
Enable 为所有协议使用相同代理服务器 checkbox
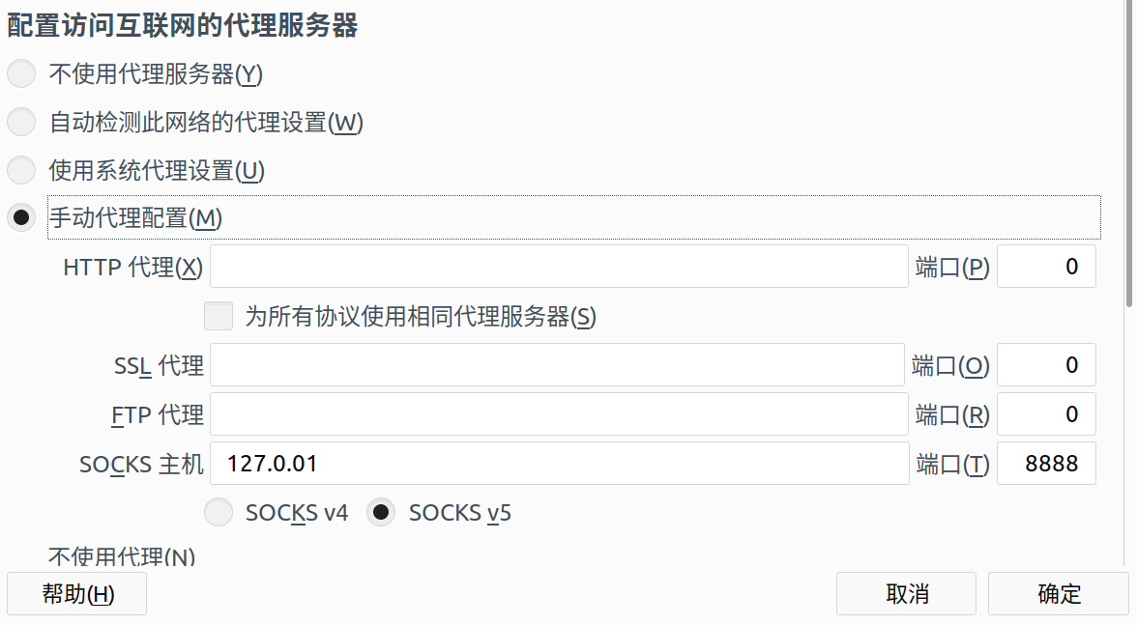(x=219, y=316)
